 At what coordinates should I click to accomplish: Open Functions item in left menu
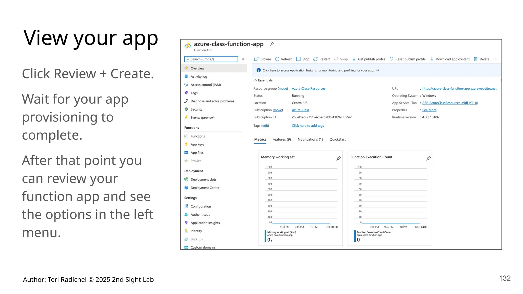pyautogui.click(x=198, y=136)
